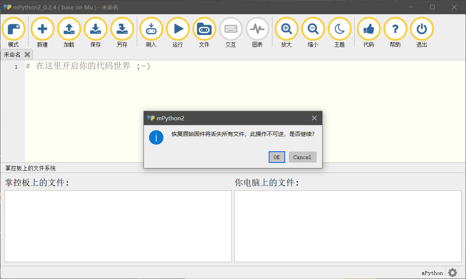Save the script with 保存
The image size is (466, 279).
click(x=95, y=32)
